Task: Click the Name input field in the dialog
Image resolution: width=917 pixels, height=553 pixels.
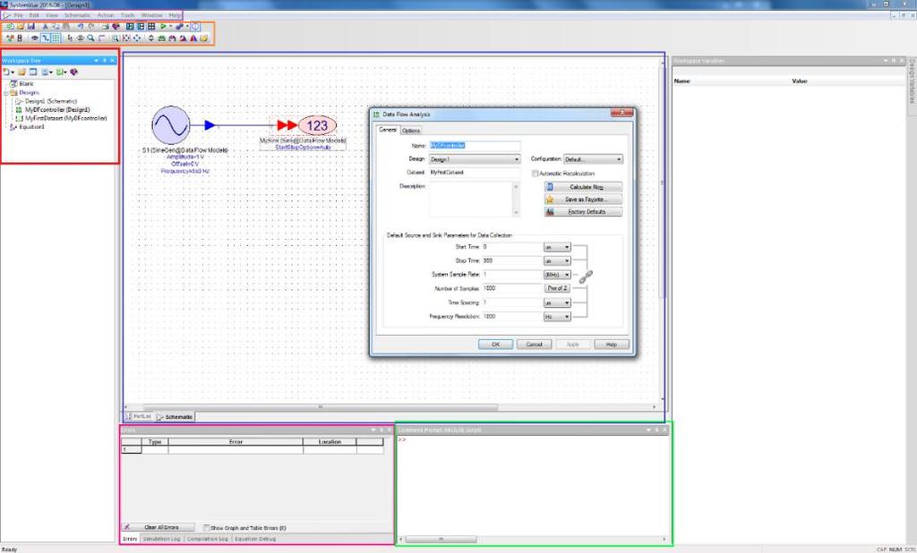Action: [475, 146]
